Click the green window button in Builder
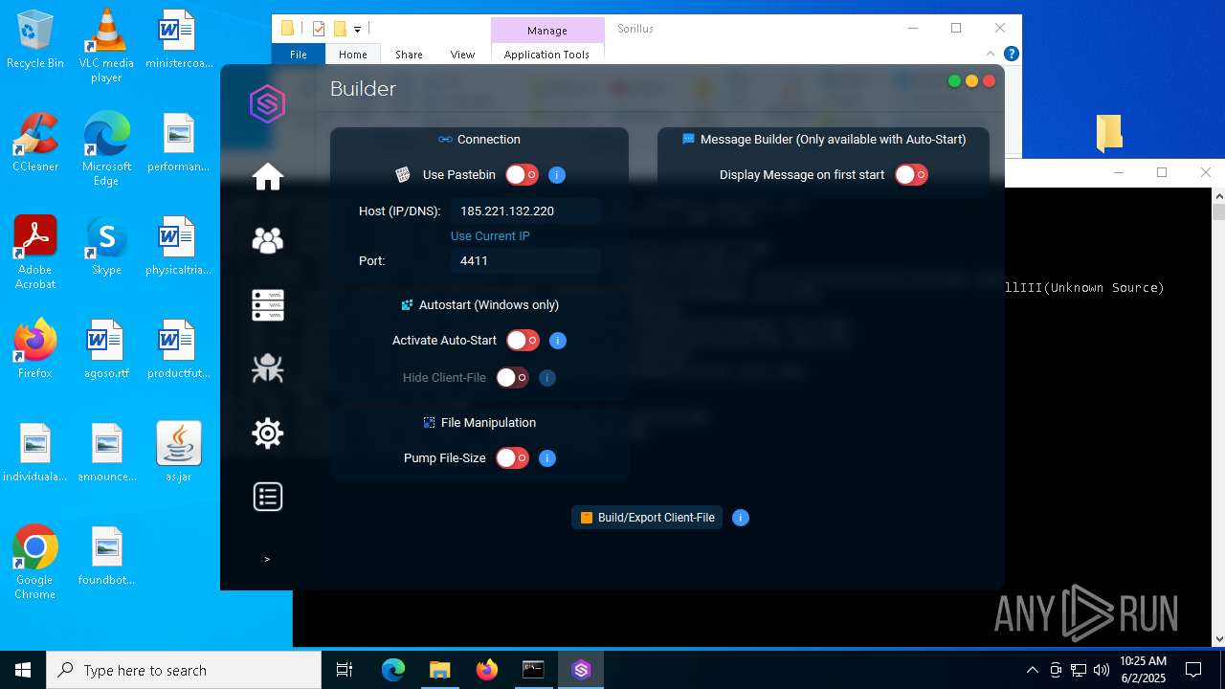Viewport: 1225px width, 689px height. pos(954,81)
